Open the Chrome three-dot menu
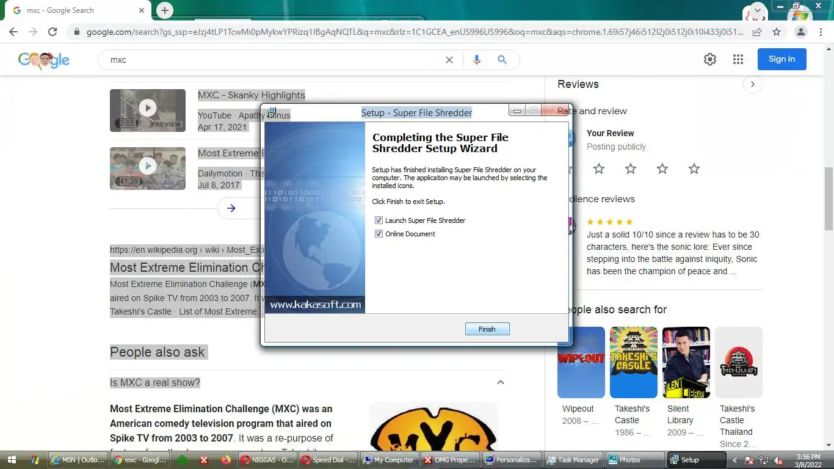 (821, 32)
